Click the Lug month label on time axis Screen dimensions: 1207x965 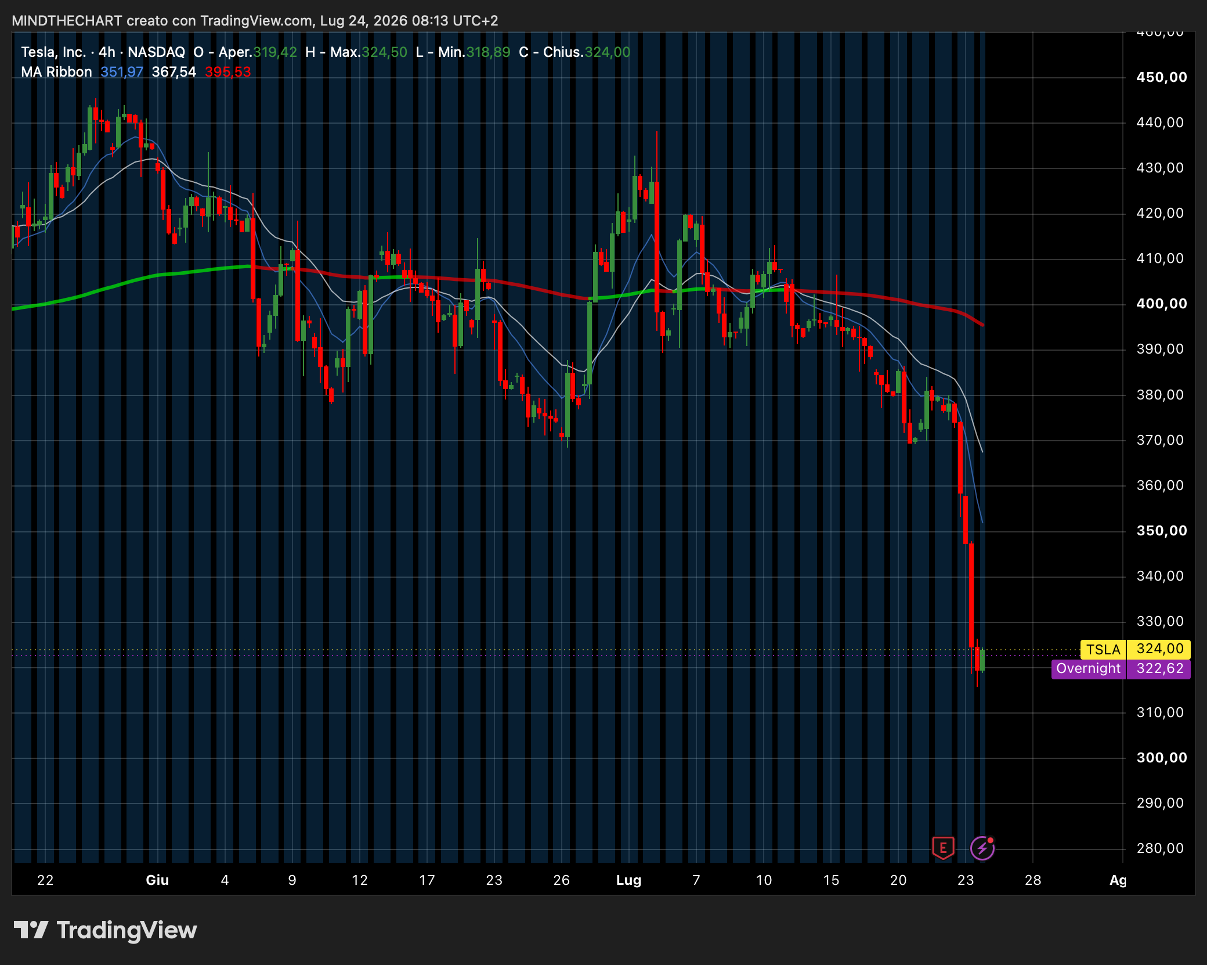click(x=628, y=880)
